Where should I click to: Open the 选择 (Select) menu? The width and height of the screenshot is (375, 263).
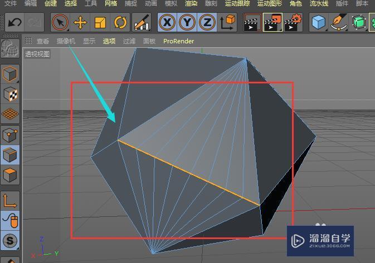pyautogui.click(x=71, y=3)
